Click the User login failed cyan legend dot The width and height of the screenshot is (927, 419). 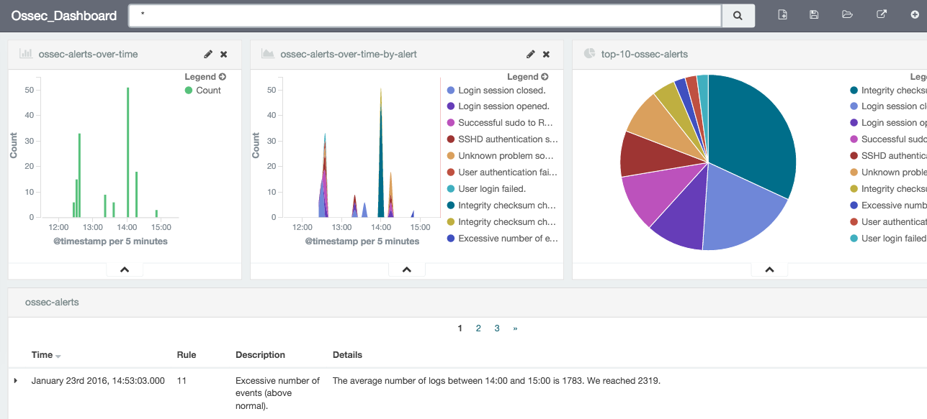pos(451,190)
